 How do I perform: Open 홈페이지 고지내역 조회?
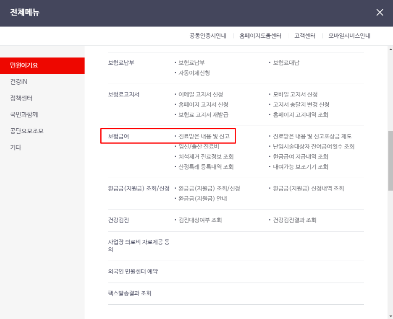click(301, 115)
